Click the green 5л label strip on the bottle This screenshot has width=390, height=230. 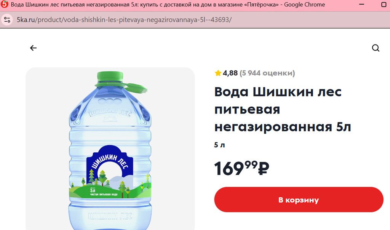click(110, 192)
